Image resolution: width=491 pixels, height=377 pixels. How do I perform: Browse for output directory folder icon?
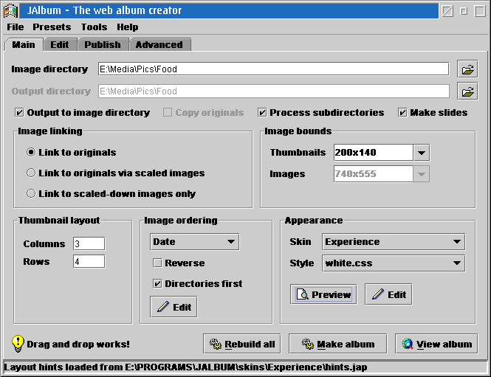[467, 91]
